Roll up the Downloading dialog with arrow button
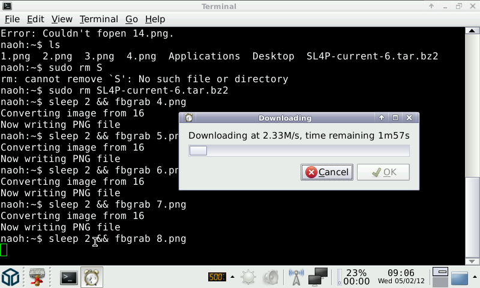 (381, 118)
